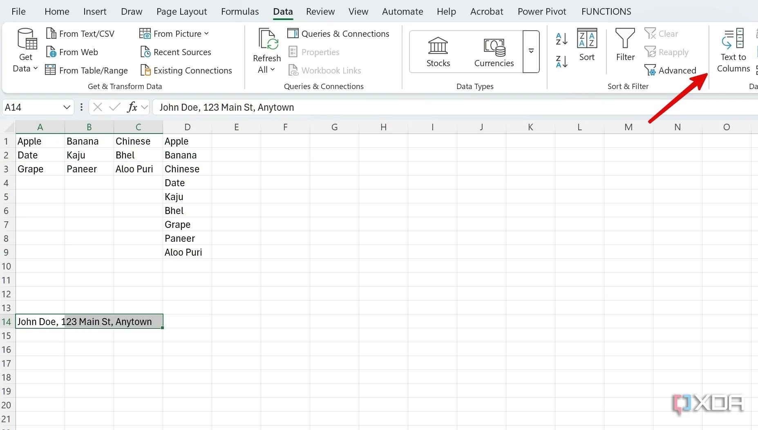
Task: Click the From Web icon
Action: click(51, 52)
